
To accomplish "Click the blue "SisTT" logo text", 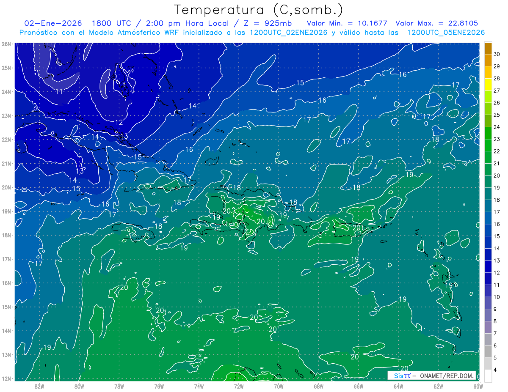I will (402, 376).
